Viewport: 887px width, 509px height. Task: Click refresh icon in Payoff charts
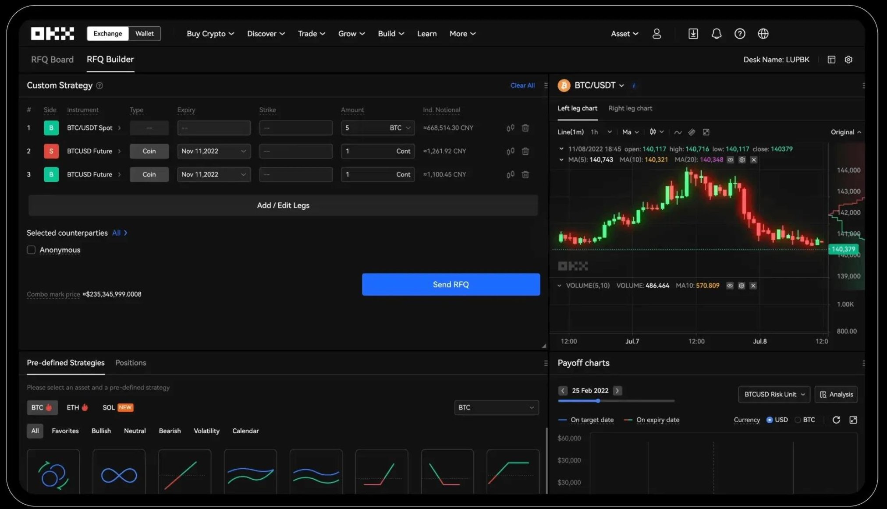(x=836, y=420)
